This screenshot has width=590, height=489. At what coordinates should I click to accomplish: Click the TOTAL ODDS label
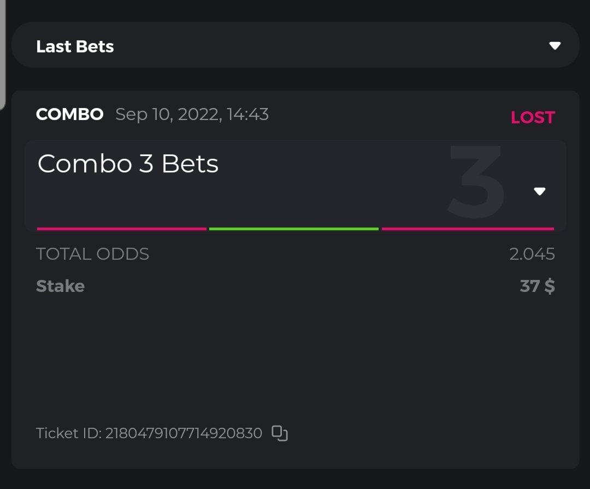click(92, 254)
